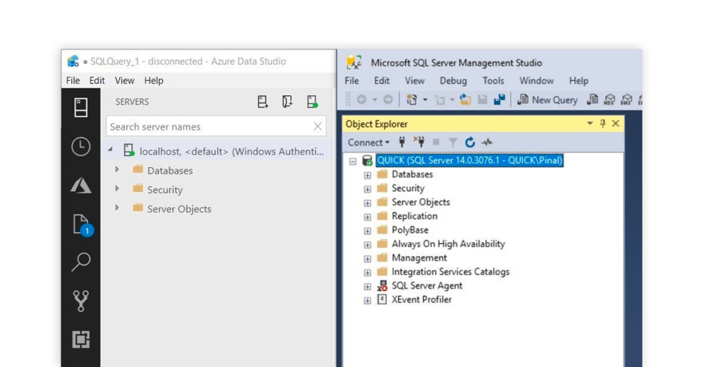Expand Databases folder in Azure Data Studio

(x=117, y=169)
